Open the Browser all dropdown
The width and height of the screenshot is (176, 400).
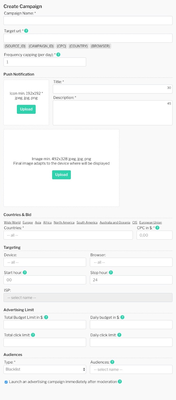(131, 262)
